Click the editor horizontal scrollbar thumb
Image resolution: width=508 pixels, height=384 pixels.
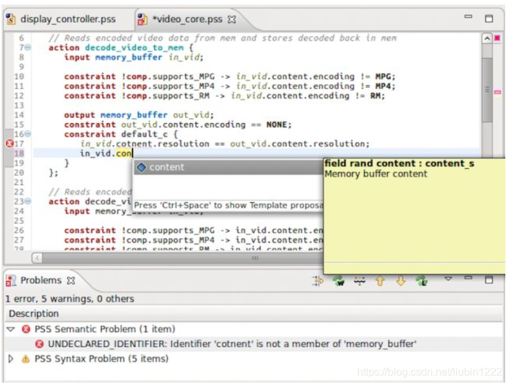pyautogui.click(x=183, y=258)
